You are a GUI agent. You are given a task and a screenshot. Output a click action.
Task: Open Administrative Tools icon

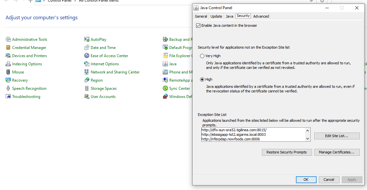click(x=8, y=39)
